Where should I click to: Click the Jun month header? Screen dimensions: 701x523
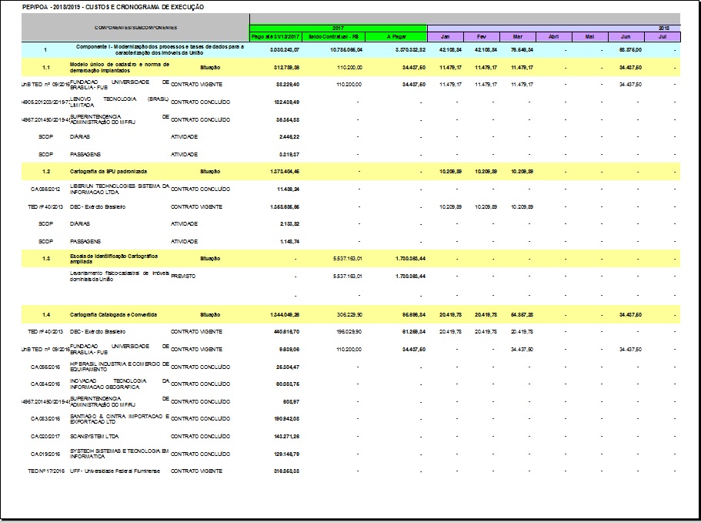[626, 37]
